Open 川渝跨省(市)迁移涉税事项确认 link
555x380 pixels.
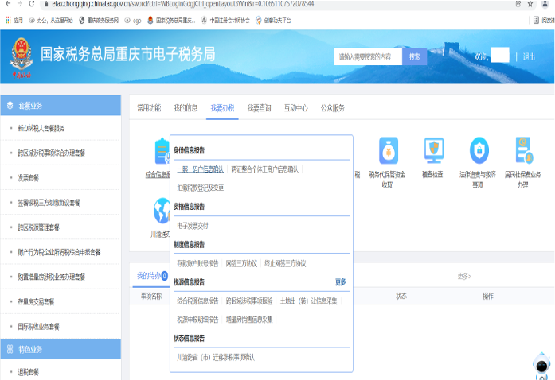(x=216, y=358)
